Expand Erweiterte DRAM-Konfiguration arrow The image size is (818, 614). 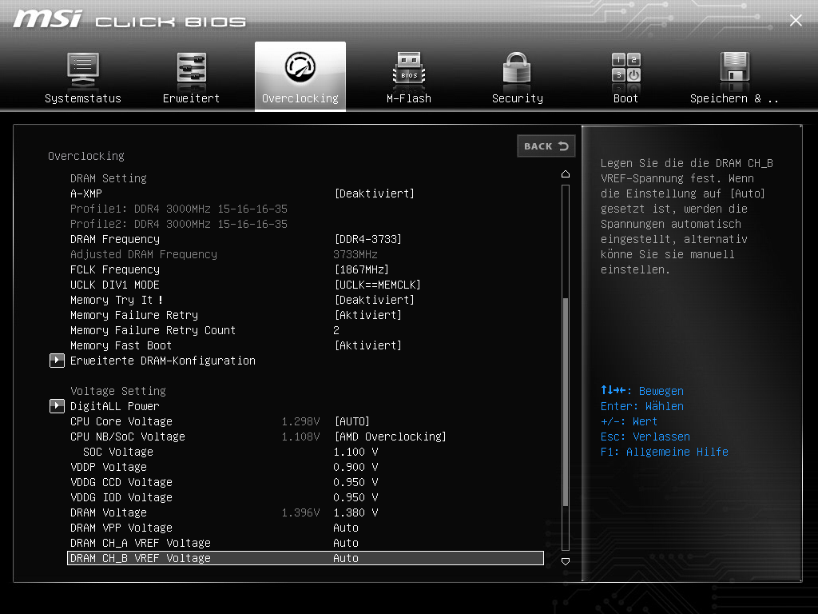(57, 361)
